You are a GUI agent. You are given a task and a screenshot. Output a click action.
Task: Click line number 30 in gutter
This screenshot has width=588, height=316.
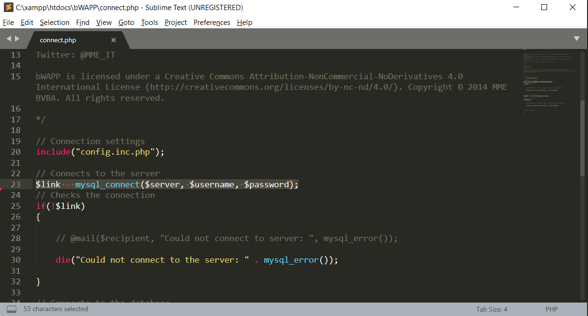[15, 260]
